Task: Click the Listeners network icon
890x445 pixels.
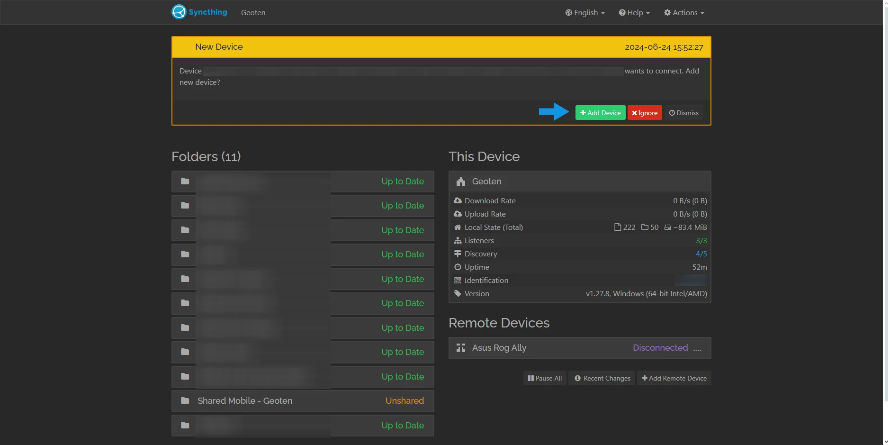Action: point(458,240)
